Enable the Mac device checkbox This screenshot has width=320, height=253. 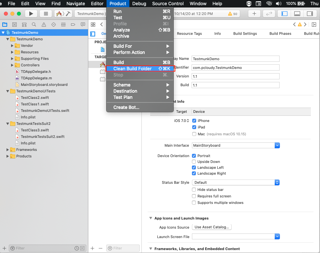coord(194,134)
